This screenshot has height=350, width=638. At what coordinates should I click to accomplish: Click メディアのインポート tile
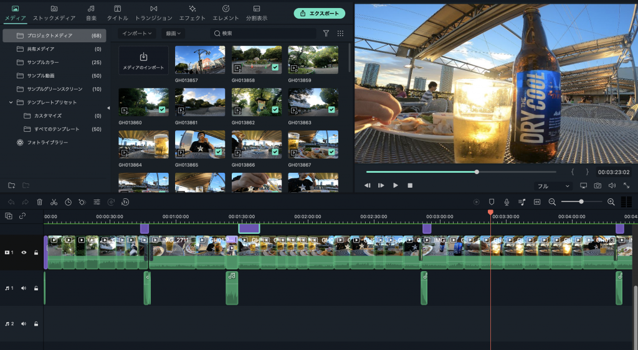click(x=143, y=60)
